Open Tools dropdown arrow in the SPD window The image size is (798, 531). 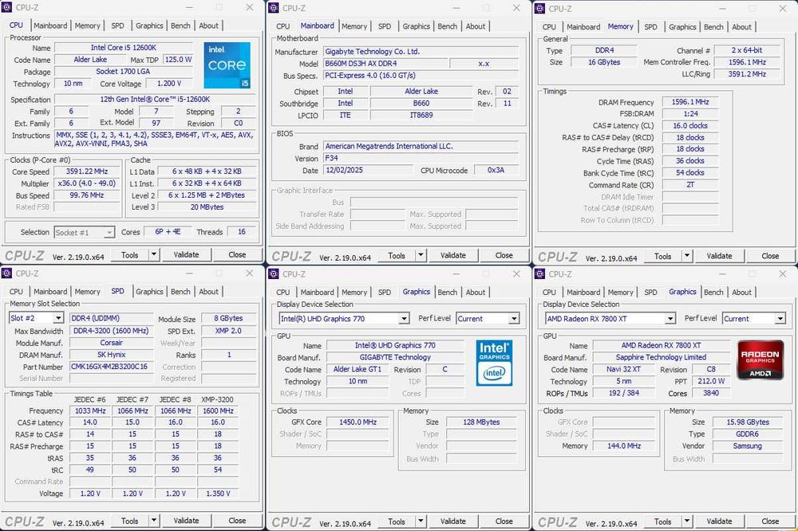coord(154,521)
